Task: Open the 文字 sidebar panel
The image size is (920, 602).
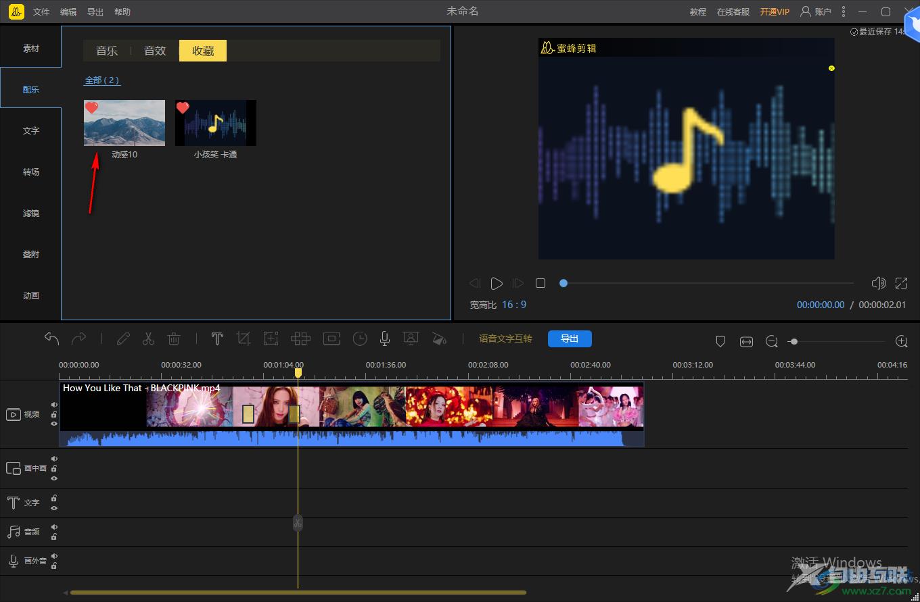Action: tap(31, 131)
